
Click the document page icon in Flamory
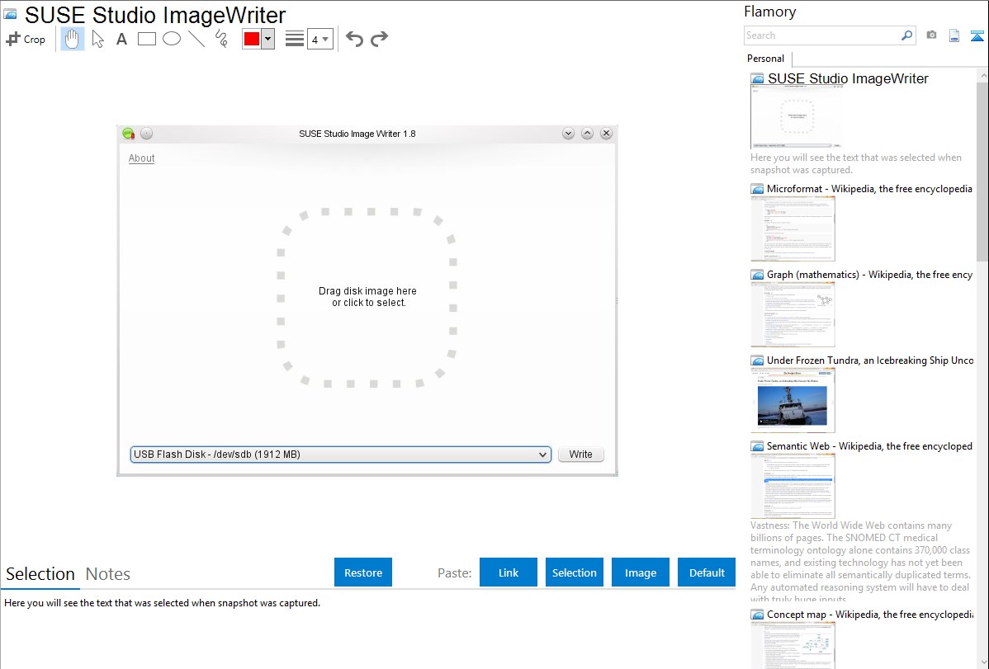pyautogui.click(x=954, y=35)
